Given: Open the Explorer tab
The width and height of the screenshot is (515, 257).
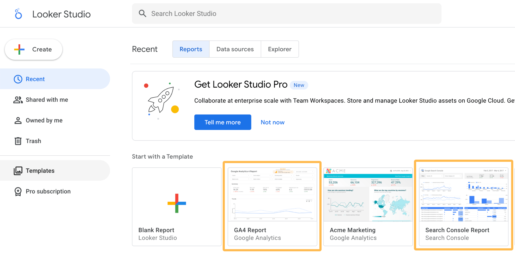Looking at the screenshot, I should 280,49.
